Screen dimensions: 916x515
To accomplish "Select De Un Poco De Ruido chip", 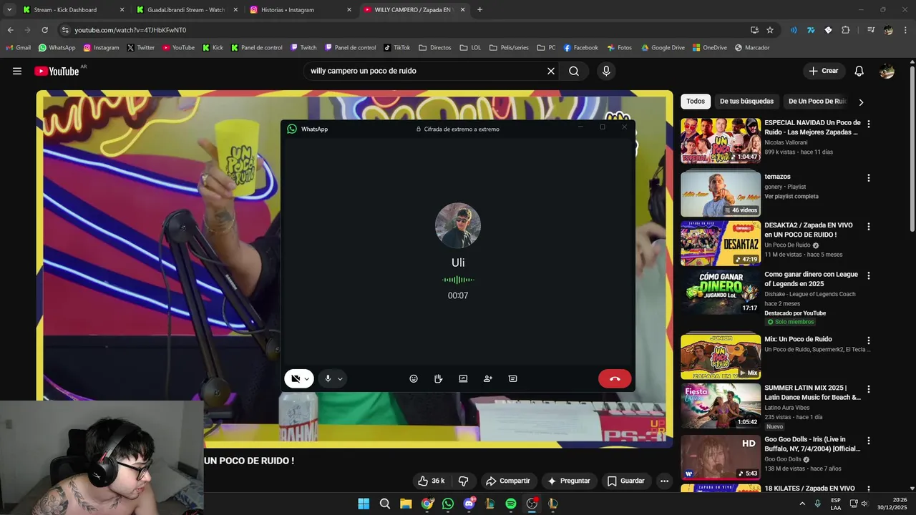I will click(817, 102).
